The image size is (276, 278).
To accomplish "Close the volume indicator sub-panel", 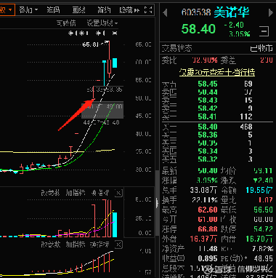I will [x=118, y=194].
